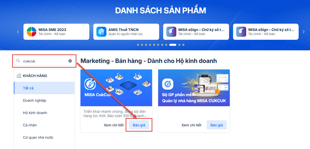310x149 pixels.
Task: Click Báo giá on the MISA CukCuk card
Action: [139, 125]
